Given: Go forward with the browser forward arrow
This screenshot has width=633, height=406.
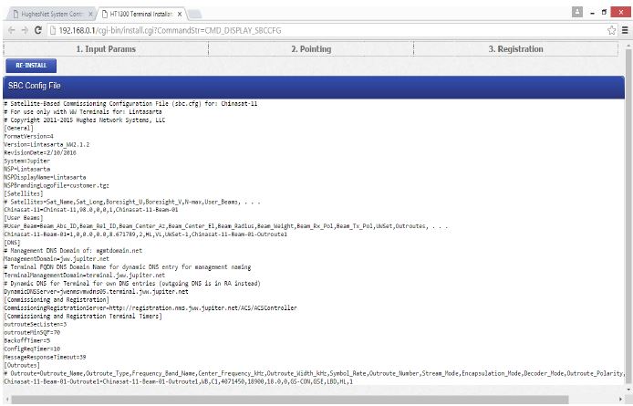Looking at the screenshot, I should (x=25, y=30).
